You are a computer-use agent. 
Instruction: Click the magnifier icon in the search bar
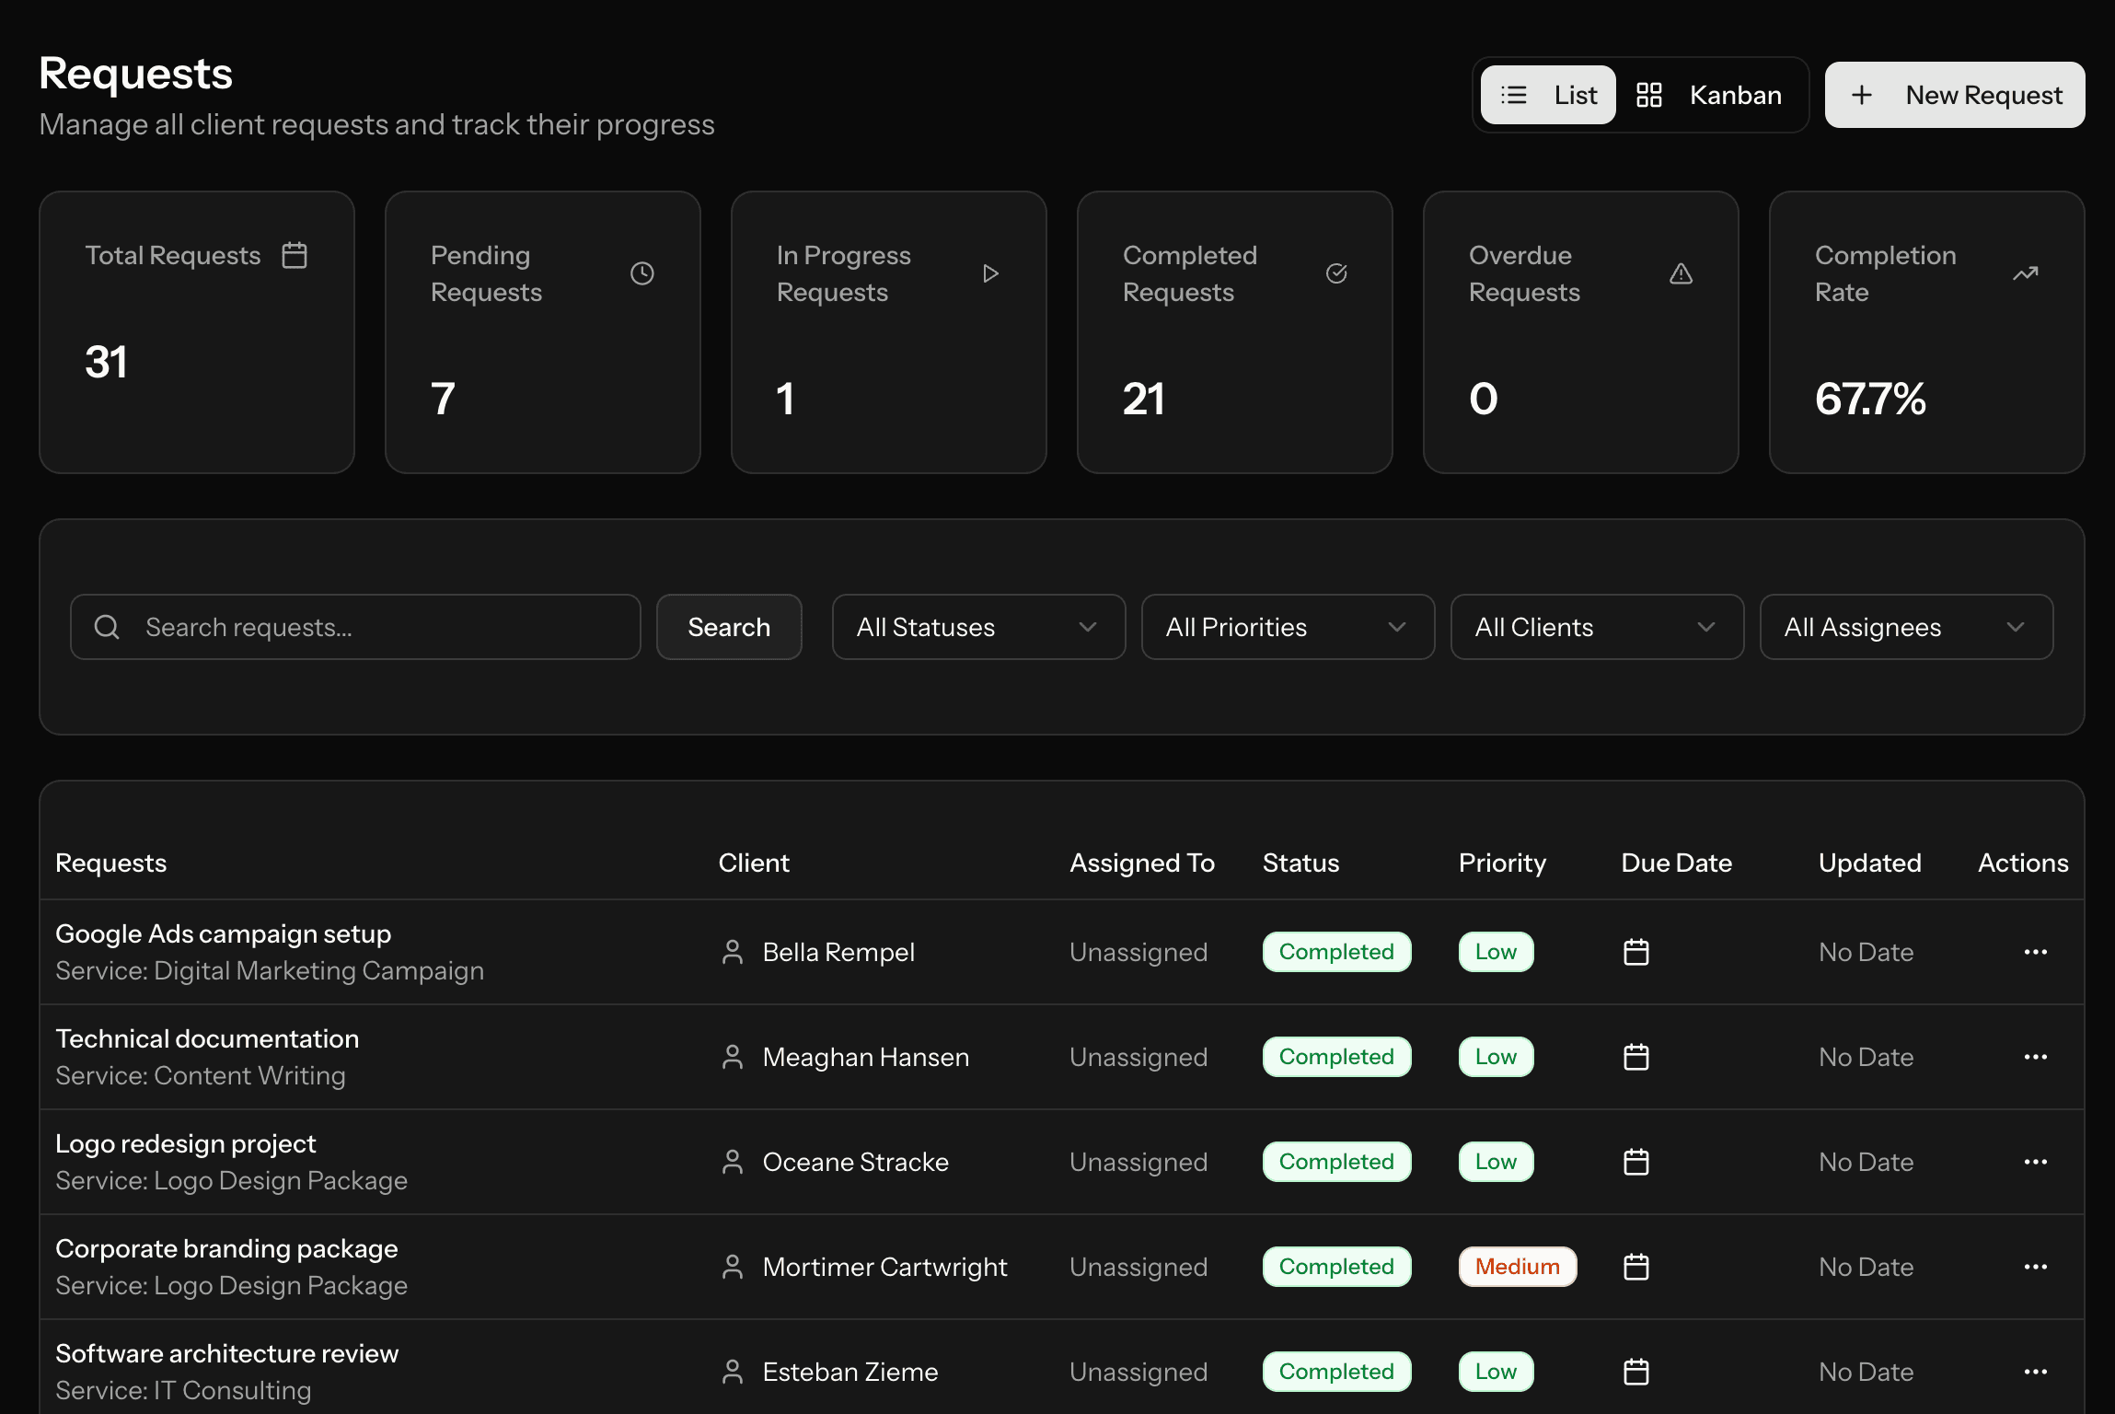[107, 627]
